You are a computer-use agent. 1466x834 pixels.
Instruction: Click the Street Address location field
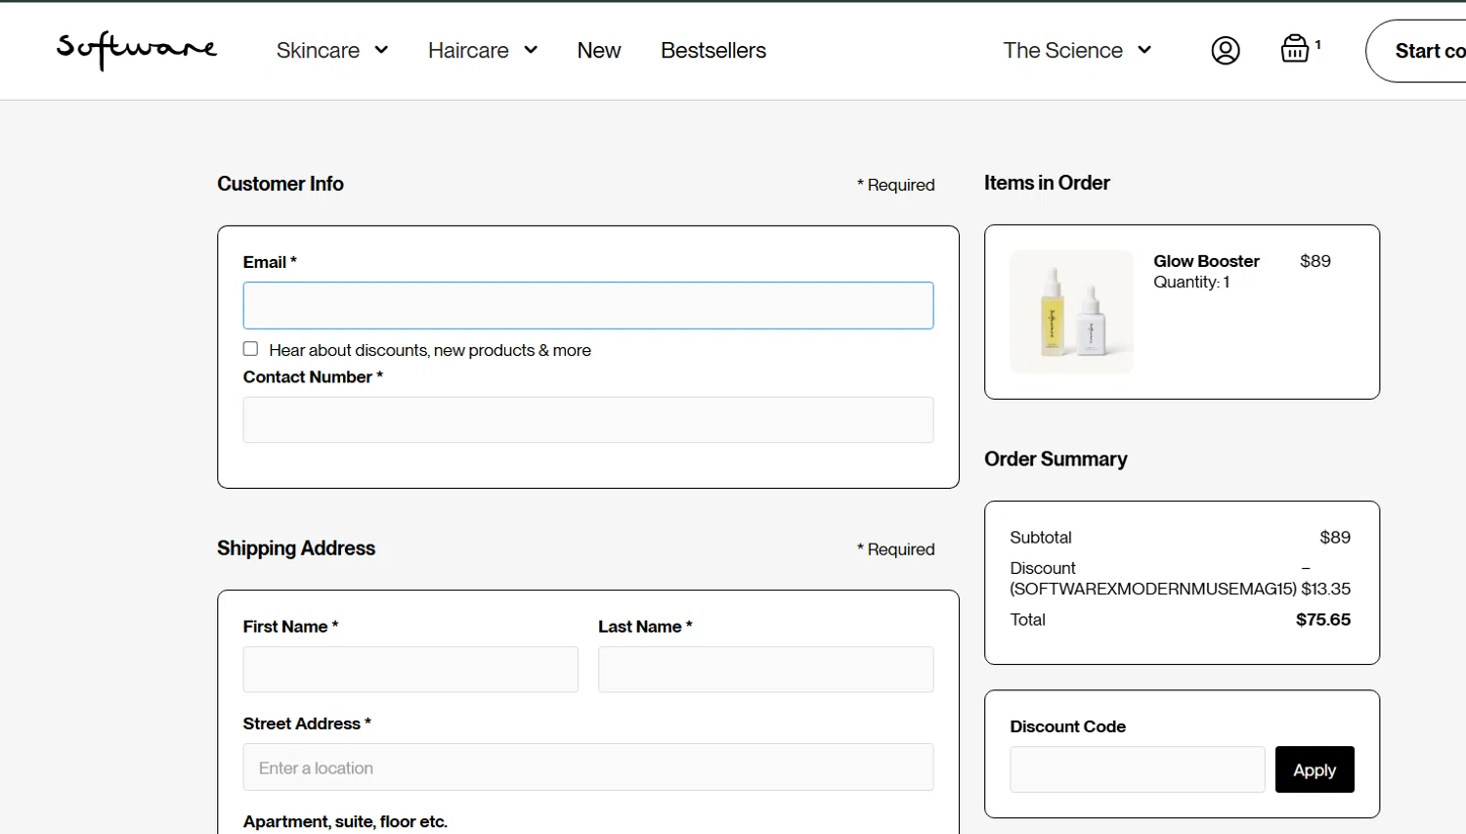588,768
